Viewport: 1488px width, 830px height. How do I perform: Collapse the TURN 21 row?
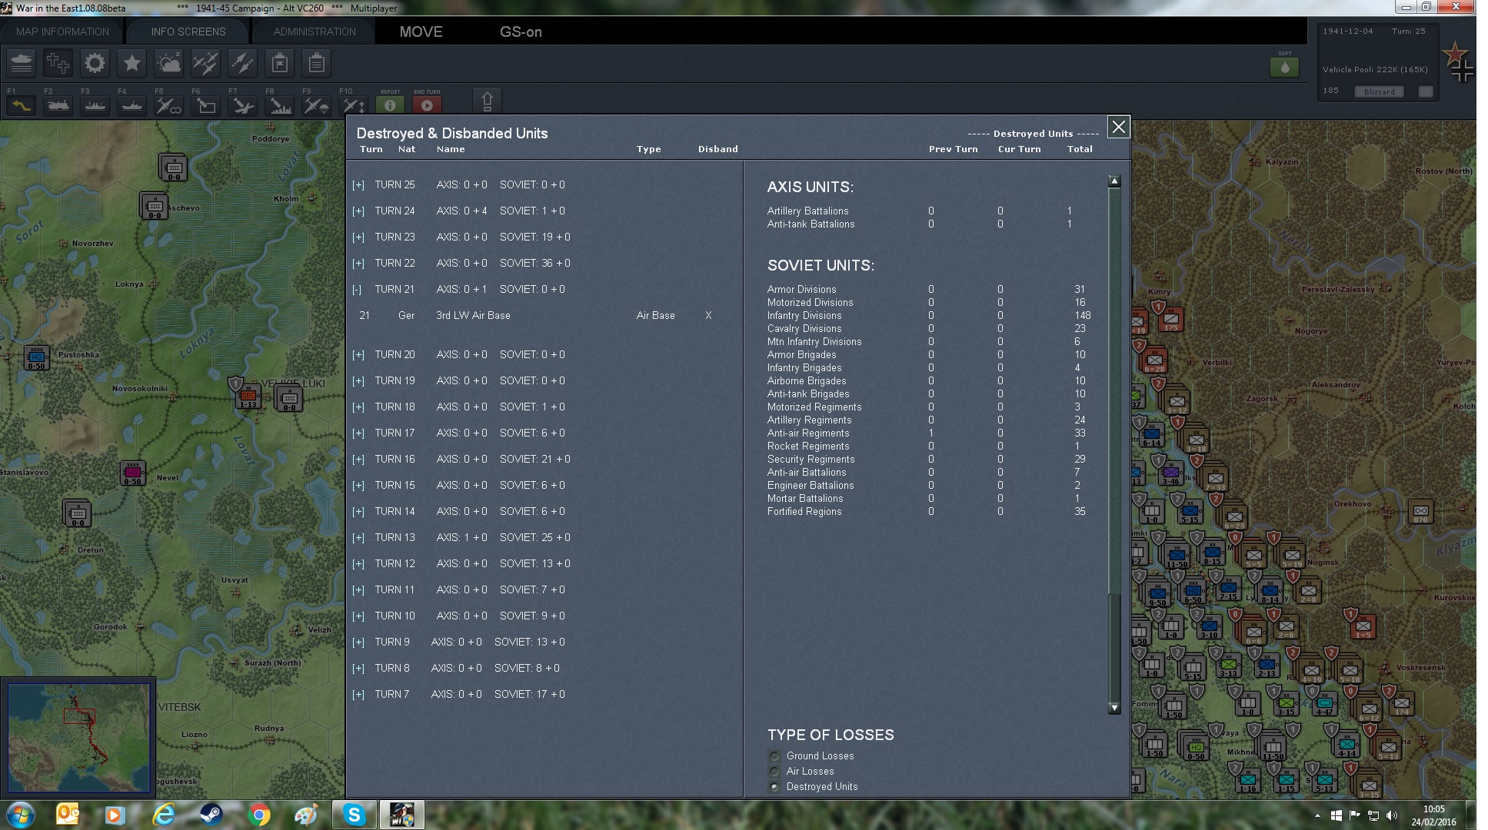[x=357, y=290]
